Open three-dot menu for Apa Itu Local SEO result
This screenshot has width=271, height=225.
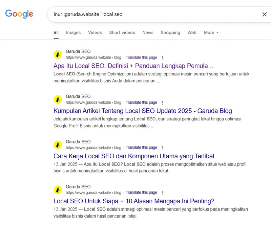(162, 58)
